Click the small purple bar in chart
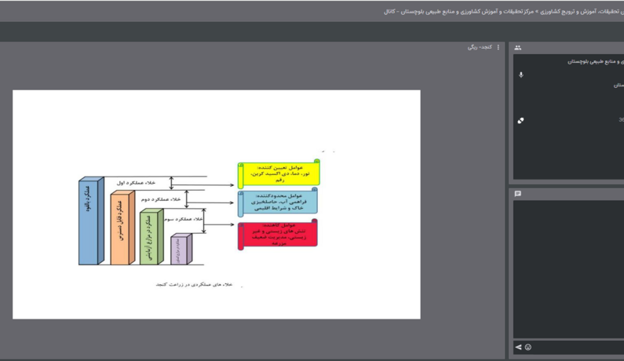Viewport: 624px width, 361px height. click(x=181, y=249)
